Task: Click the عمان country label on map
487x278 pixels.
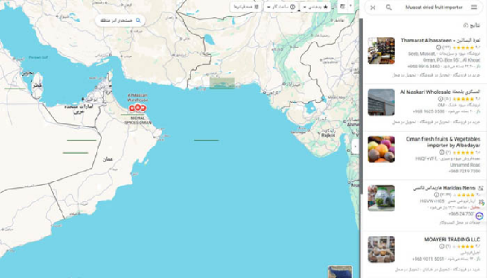Action: coord(108,159)
